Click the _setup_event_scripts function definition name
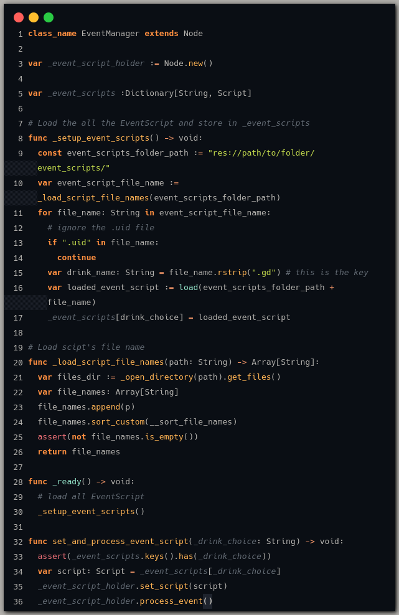The width and height of the screenshot is (399, 615). point(101,138)
